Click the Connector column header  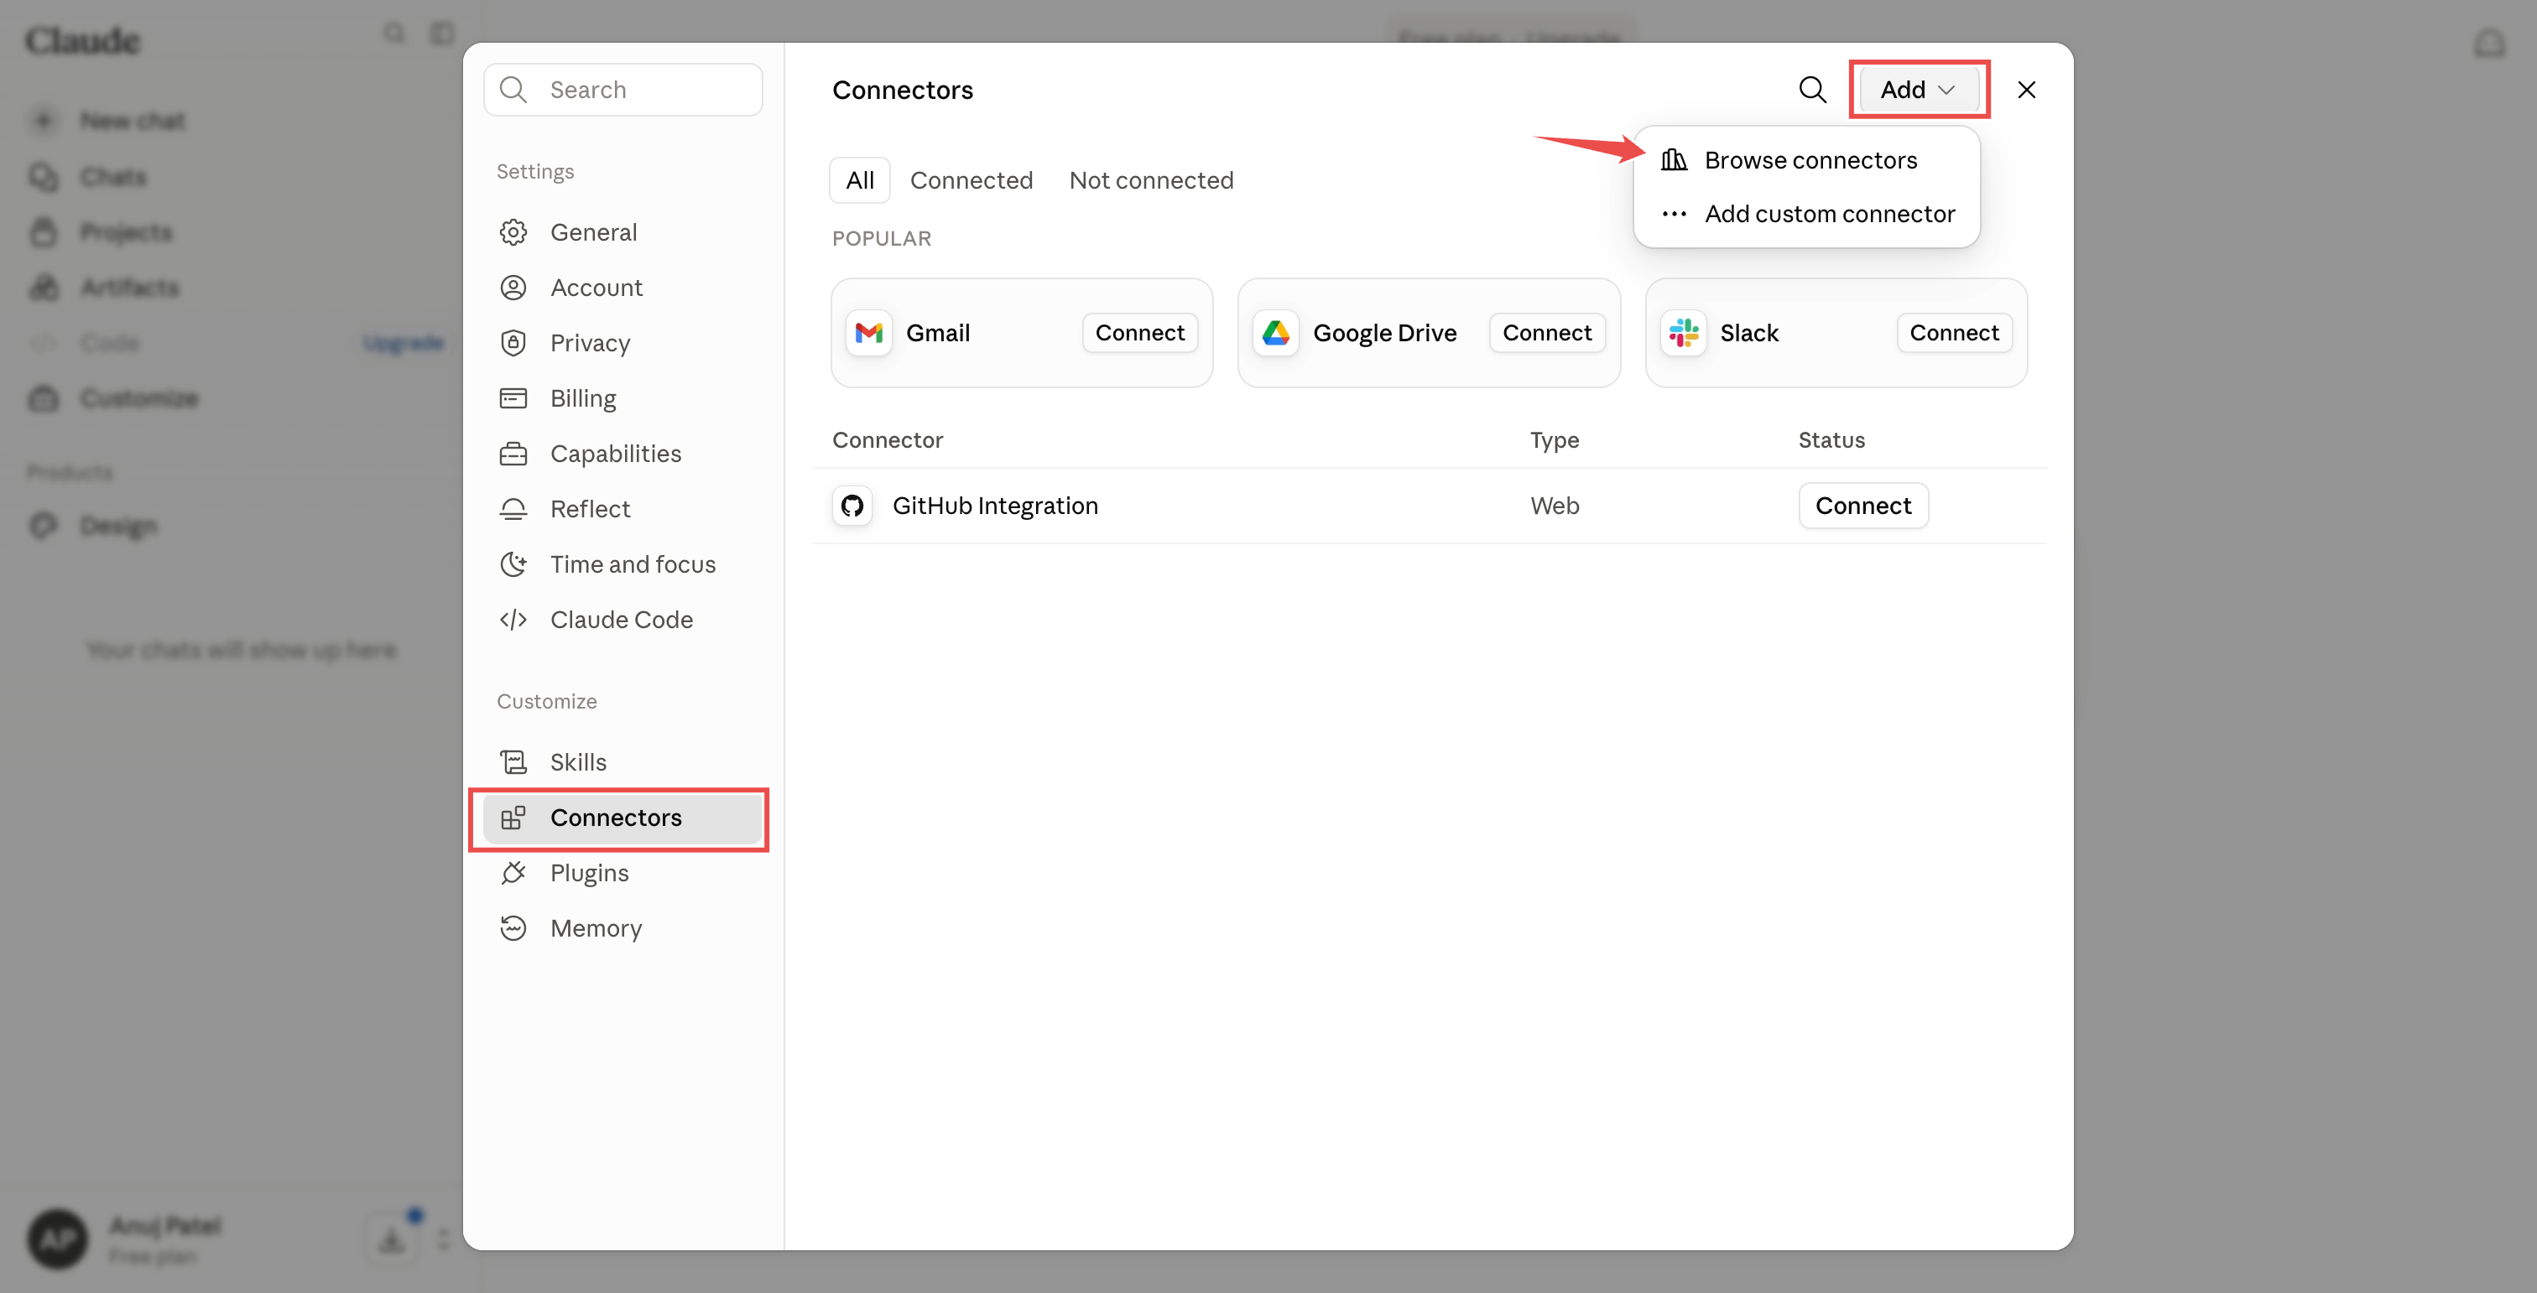[x=888, y=440]
